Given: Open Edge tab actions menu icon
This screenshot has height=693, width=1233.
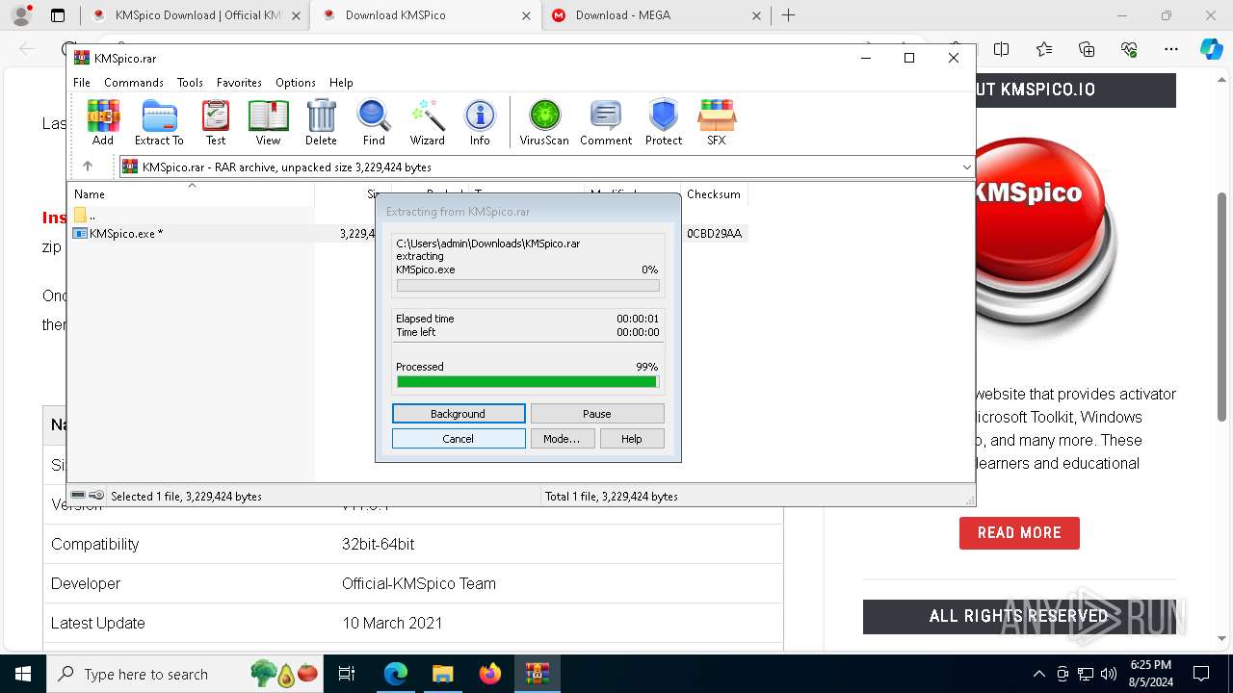Looking at the screenshot, I should coord(58,15).
